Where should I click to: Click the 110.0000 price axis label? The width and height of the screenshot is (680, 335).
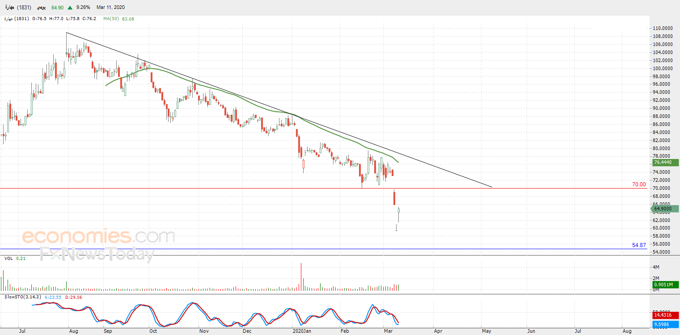[x=663, y=28]
